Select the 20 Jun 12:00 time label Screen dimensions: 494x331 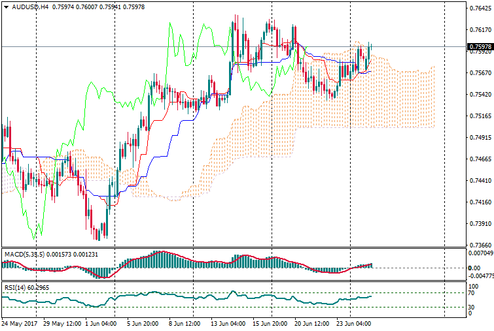coord(311,323)
